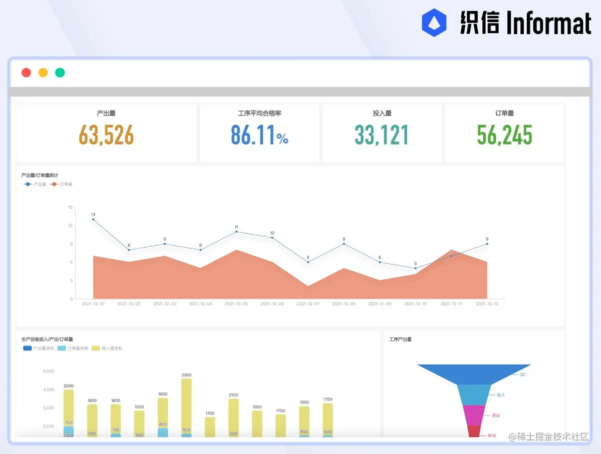601x454 pixels.
Task: Select the 工序平均合格率 KPI card
Action: pyautogui.click(x=259, y=132)
